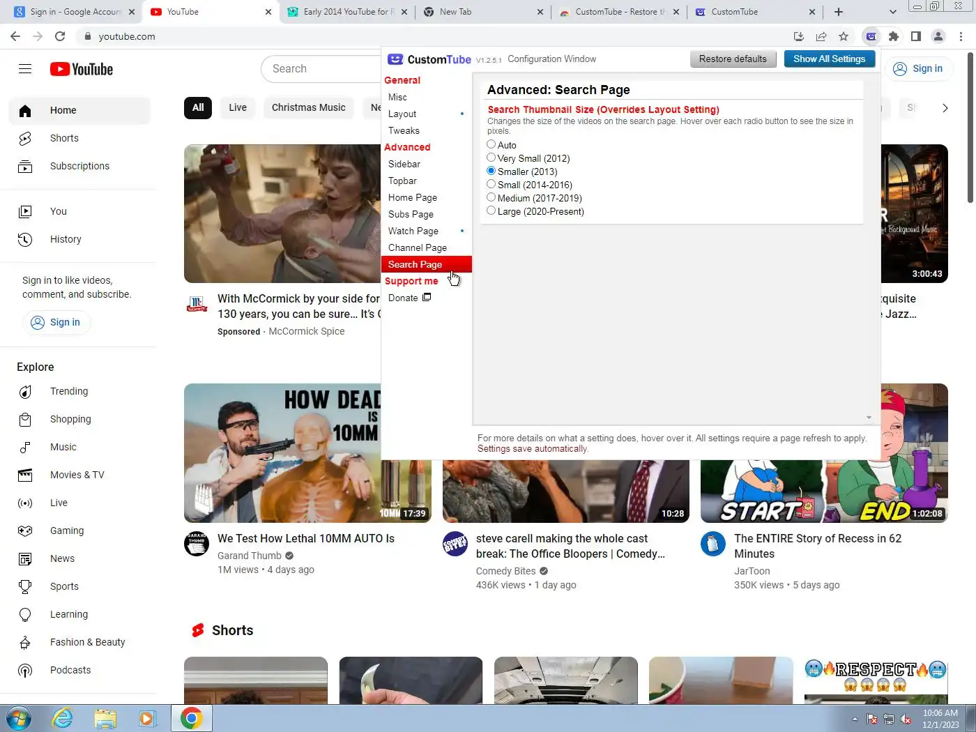The width and height of the screenshot is (976, 732).
Task: Open the Comedy Bites channel avatar
Action: pos(455,544)
